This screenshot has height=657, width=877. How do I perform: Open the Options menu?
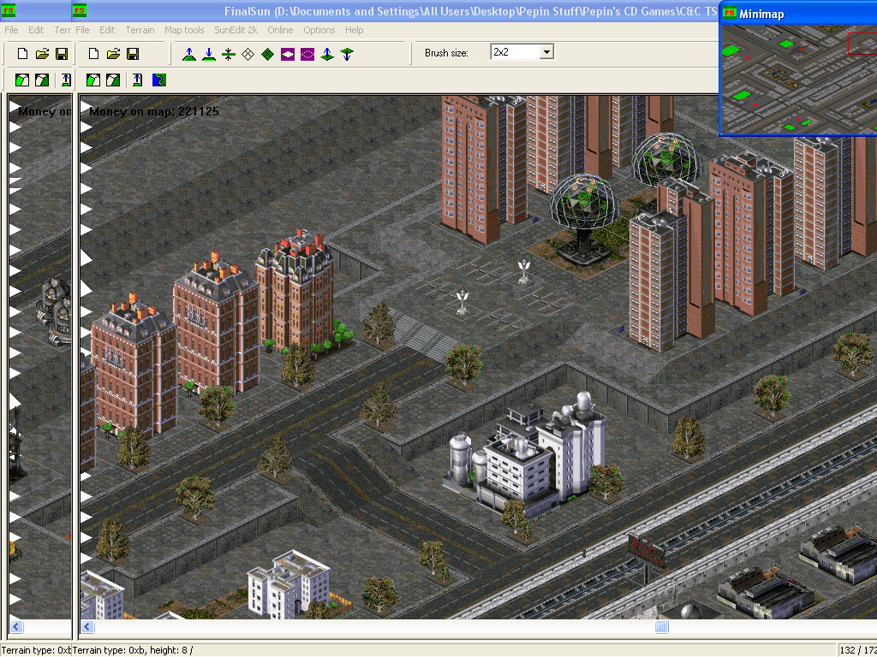point(319,30)
